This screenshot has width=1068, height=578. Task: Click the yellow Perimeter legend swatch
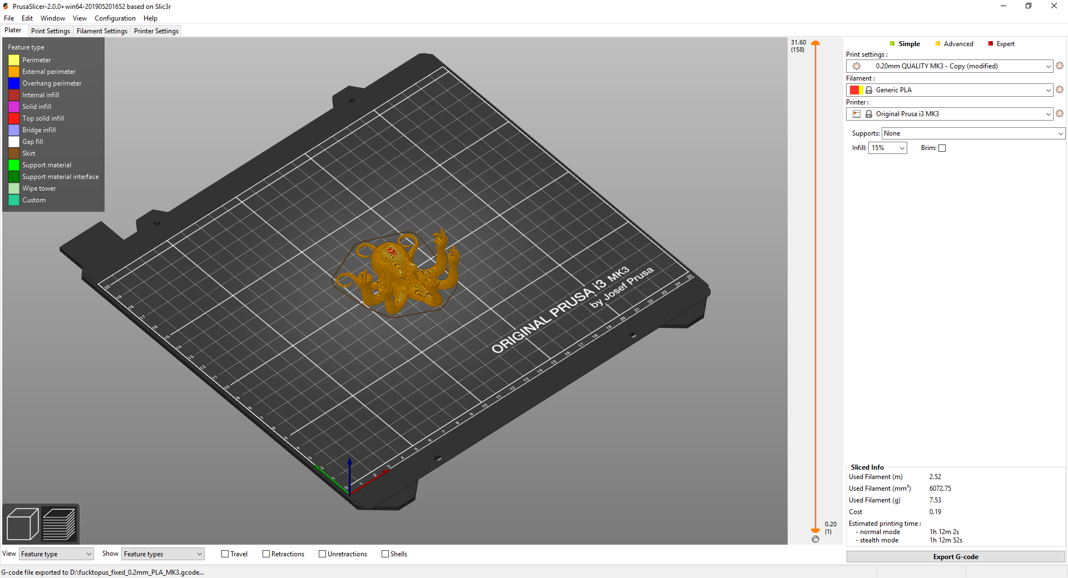pos(14,60)
